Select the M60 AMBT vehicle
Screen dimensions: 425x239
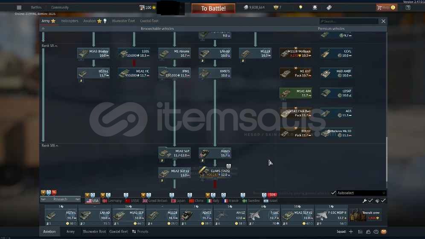click(x=336, y=73)
